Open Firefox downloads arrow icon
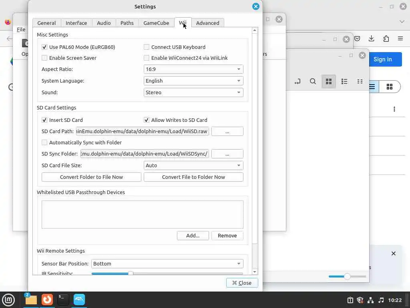This screenshot has width=410, height=308. [371, 38]
